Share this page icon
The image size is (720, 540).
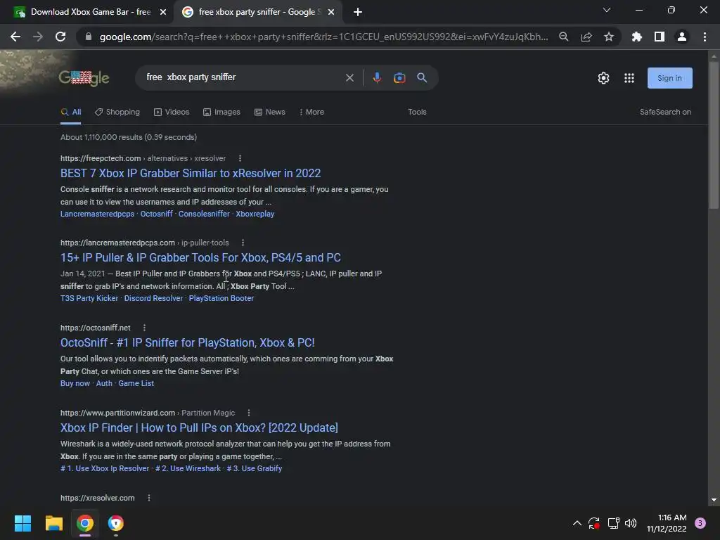586,37
